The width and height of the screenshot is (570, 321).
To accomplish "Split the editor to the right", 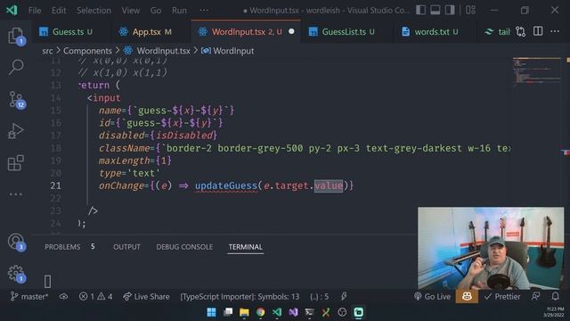I will (538, 31).
